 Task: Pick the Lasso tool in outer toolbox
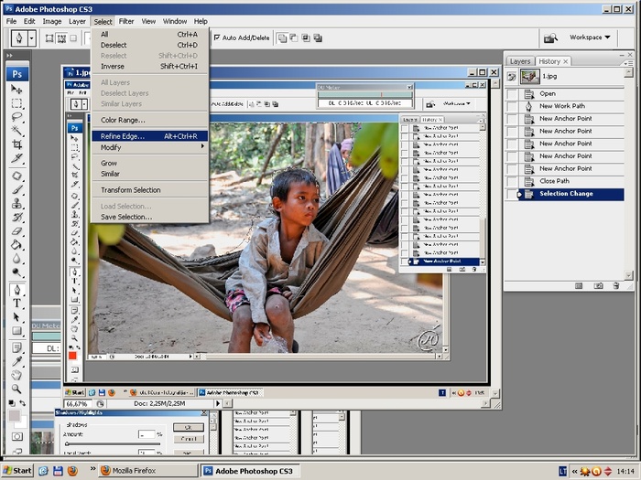click(16, 117)
